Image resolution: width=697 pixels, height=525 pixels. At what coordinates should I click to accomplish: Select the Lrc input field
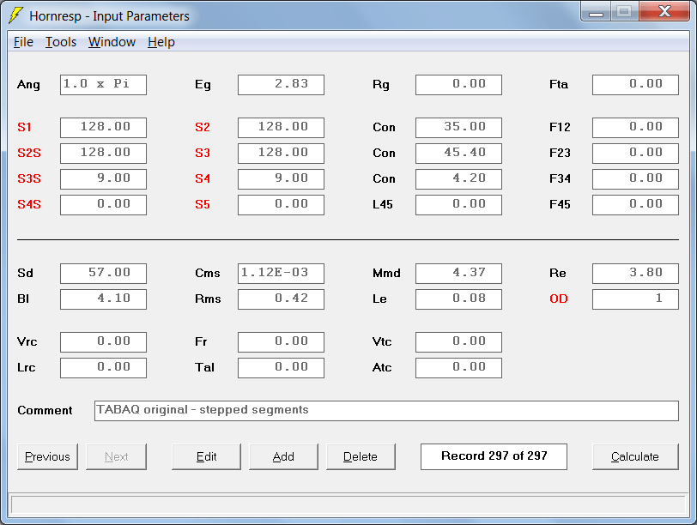(x=103, y=368)
